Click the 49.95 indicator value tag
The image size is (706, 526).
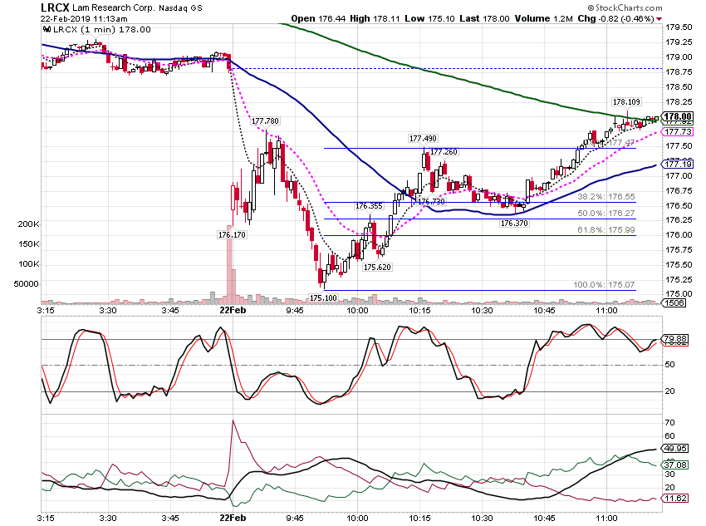tap(675, 448)
